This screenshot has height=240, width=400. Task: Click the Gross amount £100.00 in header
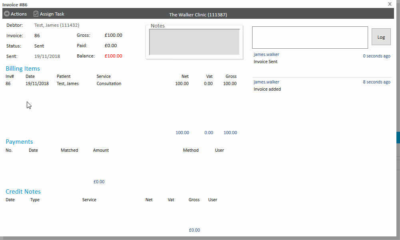[x=113, y=35]
